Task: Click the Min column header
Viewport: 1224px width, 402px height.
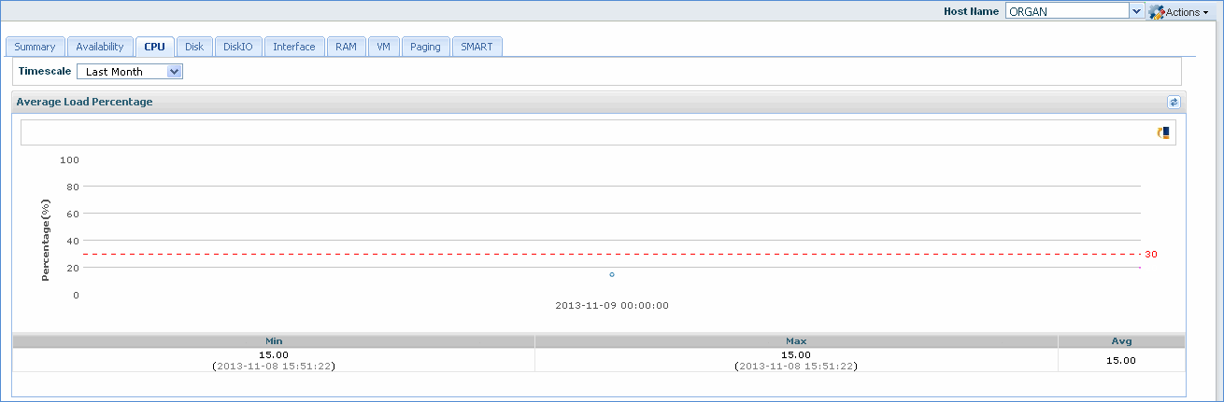Action: pyautogui.click(x=274, y=341)
